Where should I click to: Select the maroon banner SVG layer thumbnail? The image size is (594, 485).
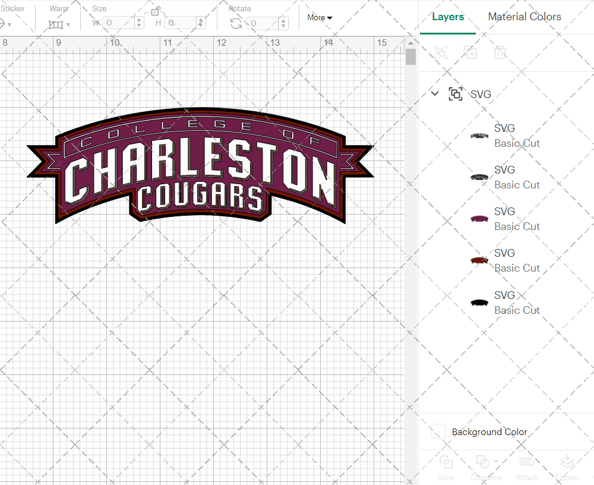[x=479, y=219]
